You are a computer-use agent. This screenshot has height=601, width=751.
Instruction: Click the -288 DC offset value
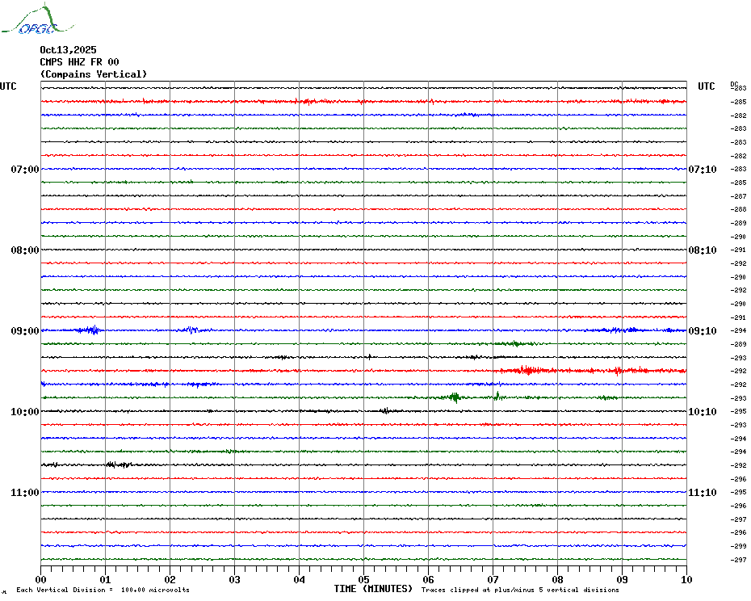738,210
